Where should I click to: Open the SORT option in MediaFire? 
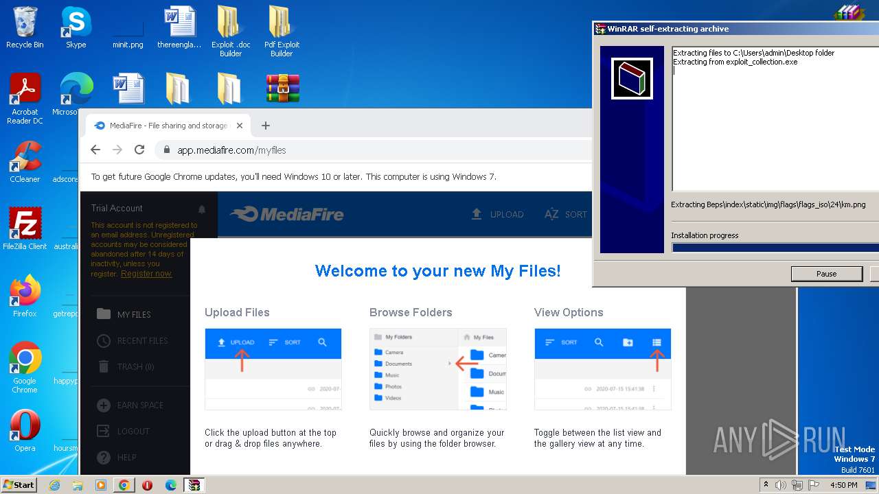[565, 214]
